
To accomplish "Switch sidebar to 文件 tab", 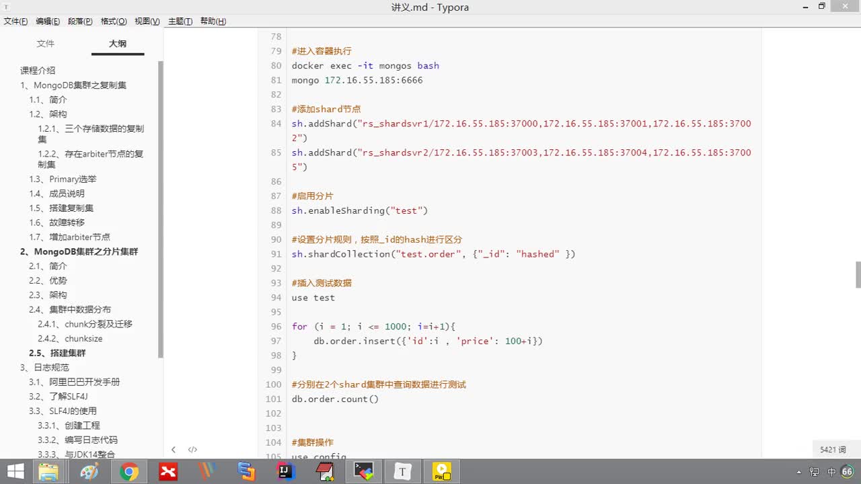I will [45, 44].
